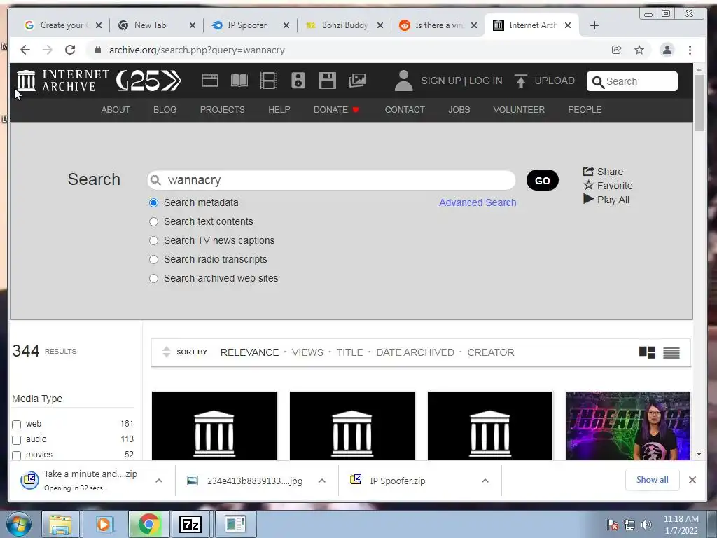Open the DONATE menu item
The image size is (717, 538).
336,110
